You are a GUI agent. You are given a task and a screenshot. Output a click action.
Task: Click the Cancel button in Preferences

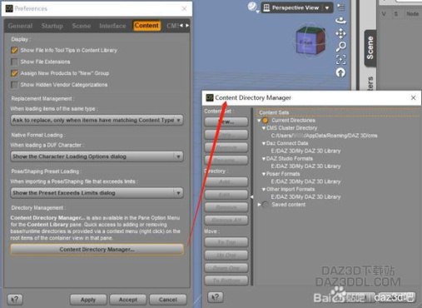pos(168,300)
